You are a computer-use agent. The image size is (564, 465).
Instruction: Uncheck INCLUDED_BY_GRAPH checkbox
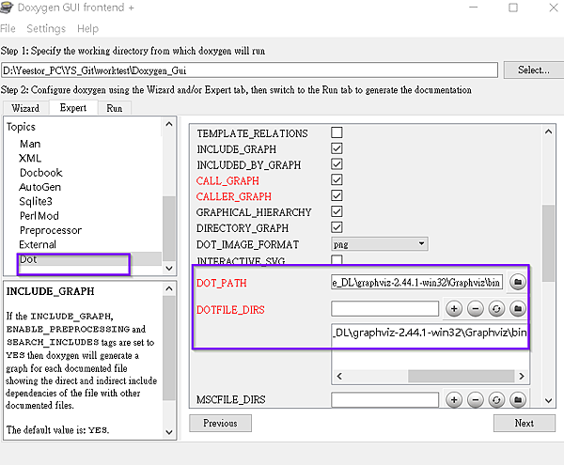337,164
